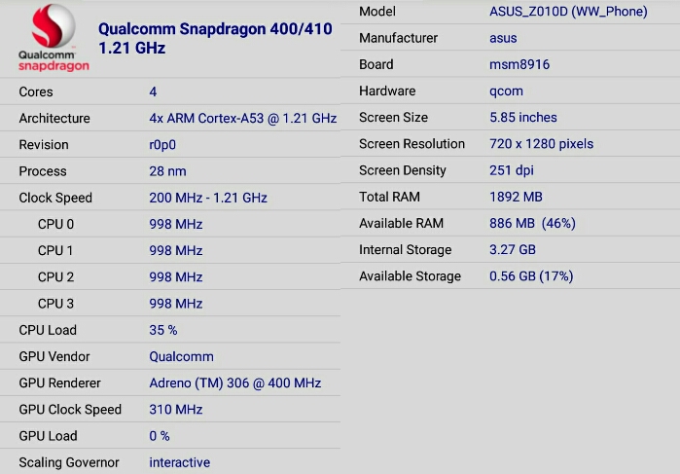Click the GPU Load value 0 %
This screenshot has height=474, width=680.
tap(160, 436)
